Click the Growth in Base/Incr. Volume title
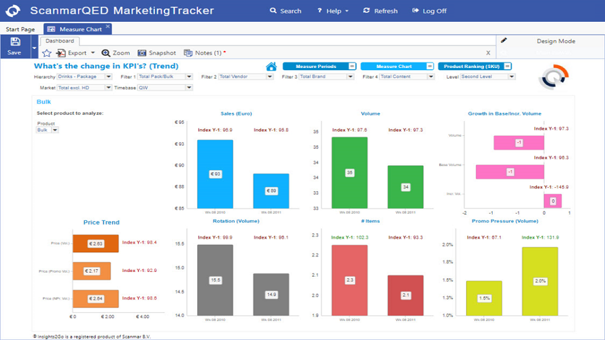Image resolution: width=605 pixels, height=340 pixels. (x=504, y=114)
